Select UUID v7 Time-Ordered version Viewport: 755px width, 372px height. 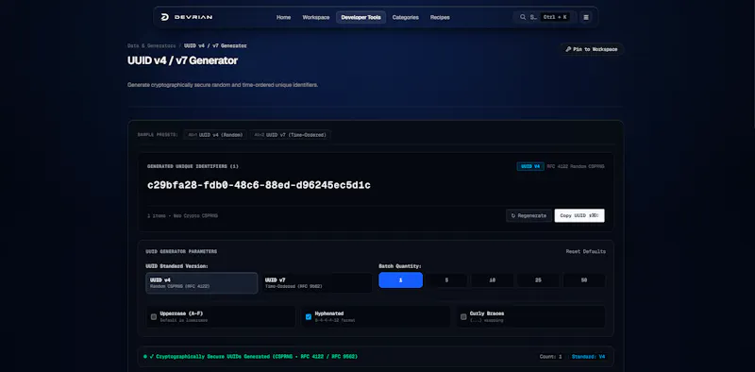(316, 283)
